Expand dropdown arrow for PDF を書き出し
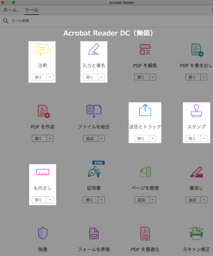213x256 pixels. (204, 77)
